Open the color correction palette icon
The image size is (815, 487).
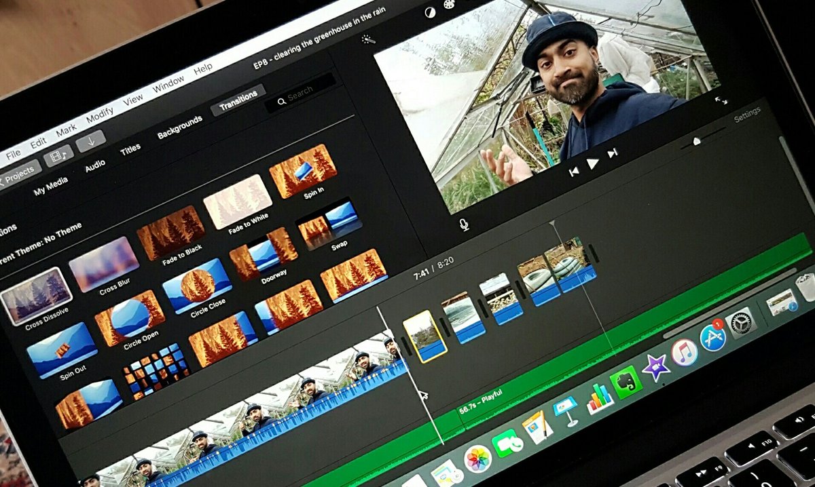click(x=448, y=5)
